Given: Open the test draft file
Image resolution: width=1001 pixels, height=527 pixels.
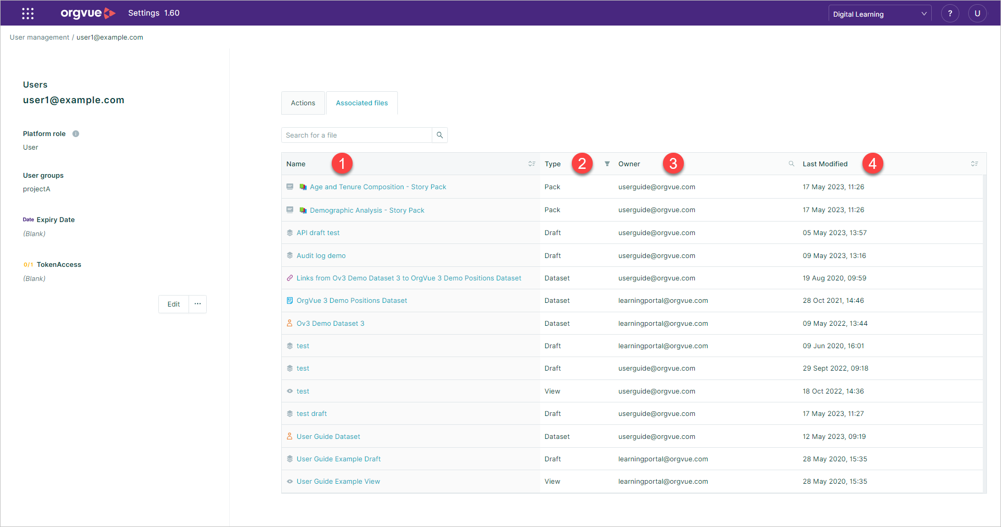Looking at the screenshot, I should (312, 414).
